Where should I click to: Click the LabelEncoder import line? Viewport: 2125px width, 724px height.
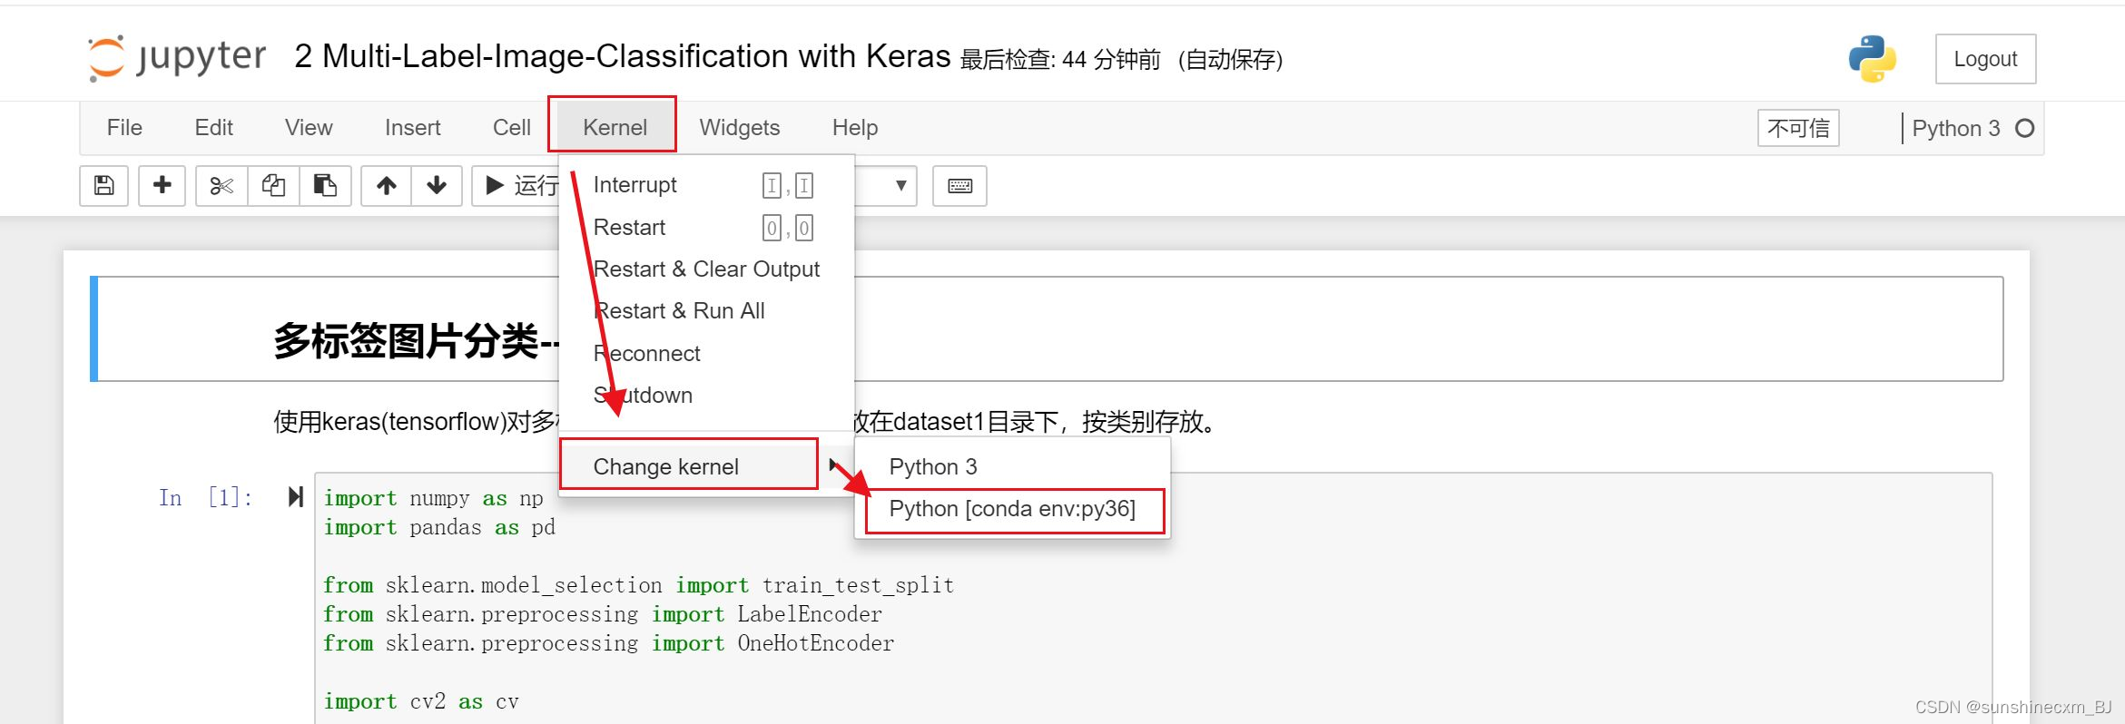coord(603,614)
